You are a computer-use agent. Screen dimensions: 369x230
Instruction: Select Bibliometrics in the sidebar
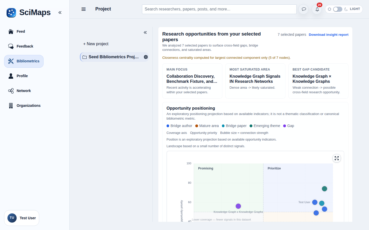pyautogui.click(x=24, y=61)
